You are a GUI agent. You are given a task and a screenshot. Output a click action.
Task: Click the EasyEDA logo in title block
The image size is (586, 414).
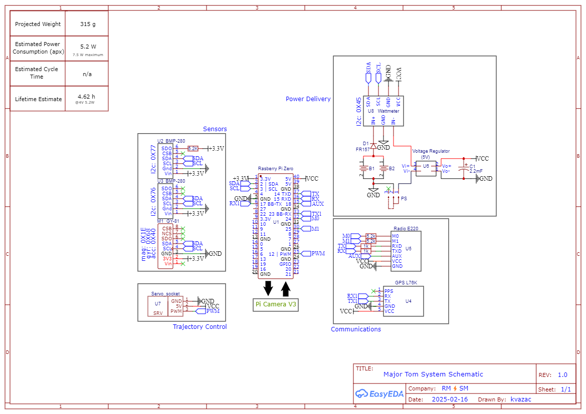[379, 393]
